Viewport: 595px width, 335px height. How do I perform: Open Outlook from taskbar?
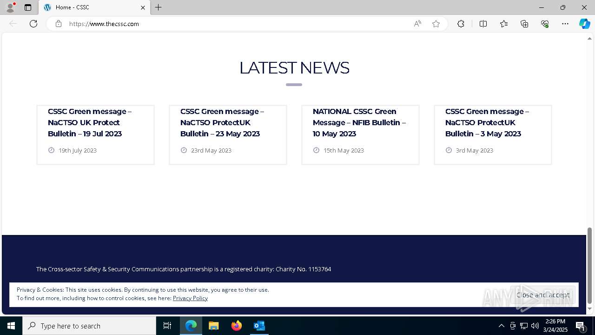coord(259,326)
